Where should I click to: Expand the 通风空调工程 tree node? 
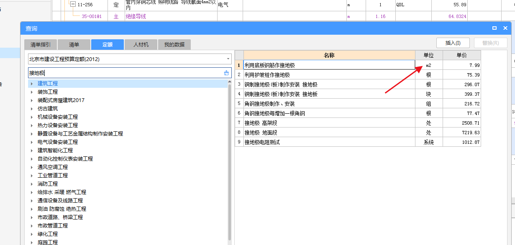[x=31, y=167]
